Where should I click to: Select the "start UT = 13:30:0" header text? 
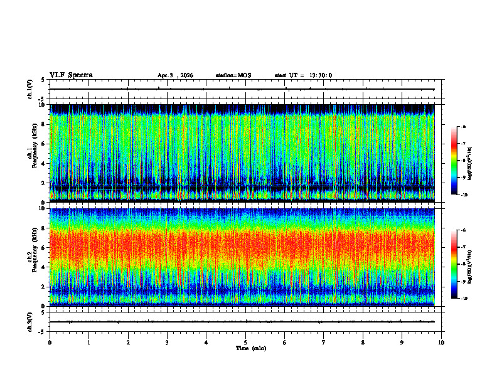tap(303, 75)
